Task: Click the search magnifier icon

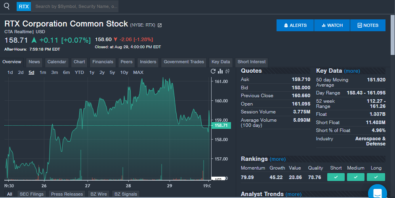Action: pos(7,6)
